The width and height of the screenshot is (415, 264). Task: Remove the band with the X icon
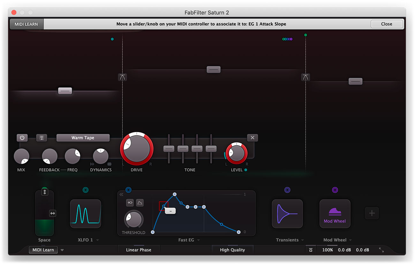253,138
